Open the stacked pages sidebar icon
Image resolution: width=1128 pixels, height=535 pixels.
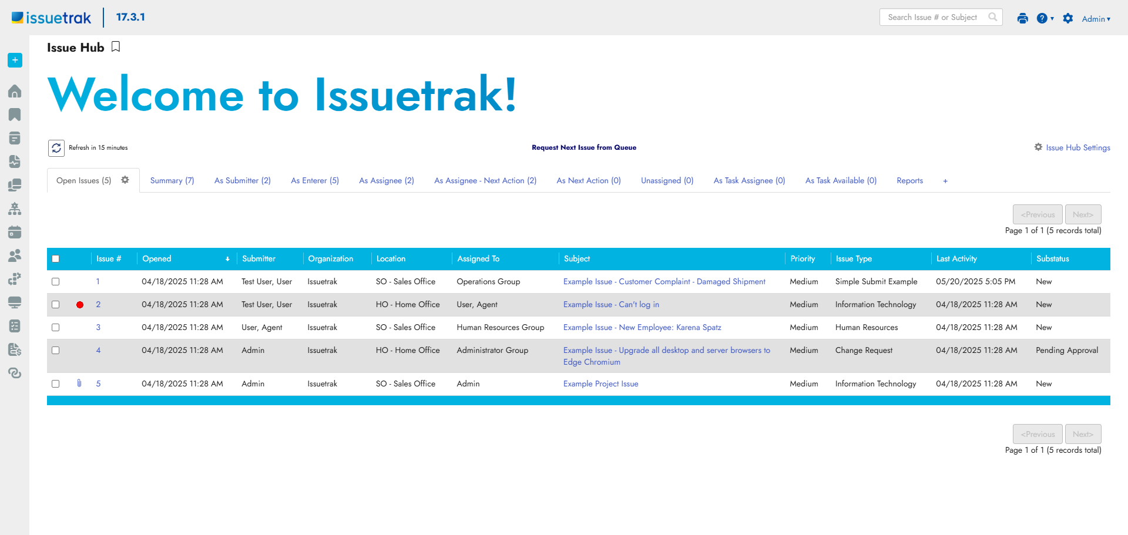coord(15,185)
